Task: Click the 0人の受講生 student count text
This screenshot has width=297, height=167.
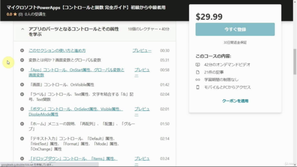Action: pyautogui.click(x=35, y=14)
